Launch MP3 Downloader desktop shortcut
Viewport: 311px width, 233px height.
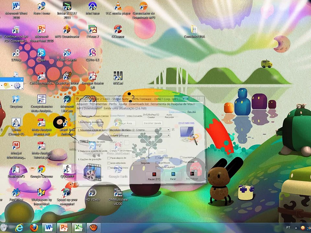(67, 31)
